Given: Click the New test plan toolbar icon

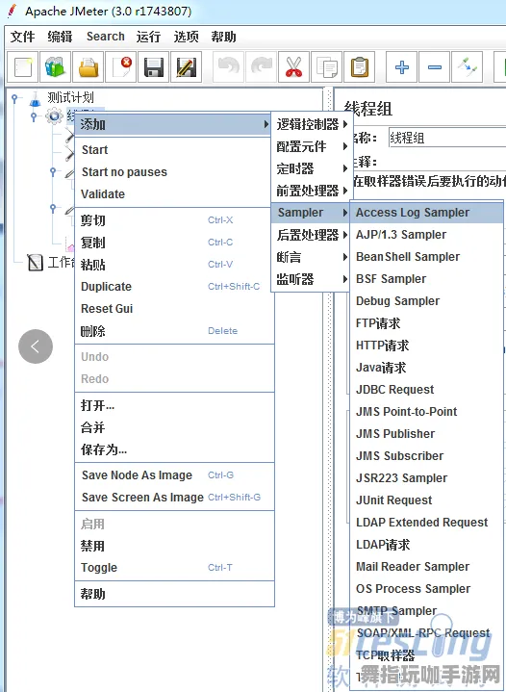Looking at the screenshot, I should click(22, 67).
